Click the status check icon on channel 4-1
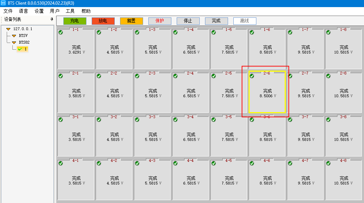The image size is (364, 203). 61,163
